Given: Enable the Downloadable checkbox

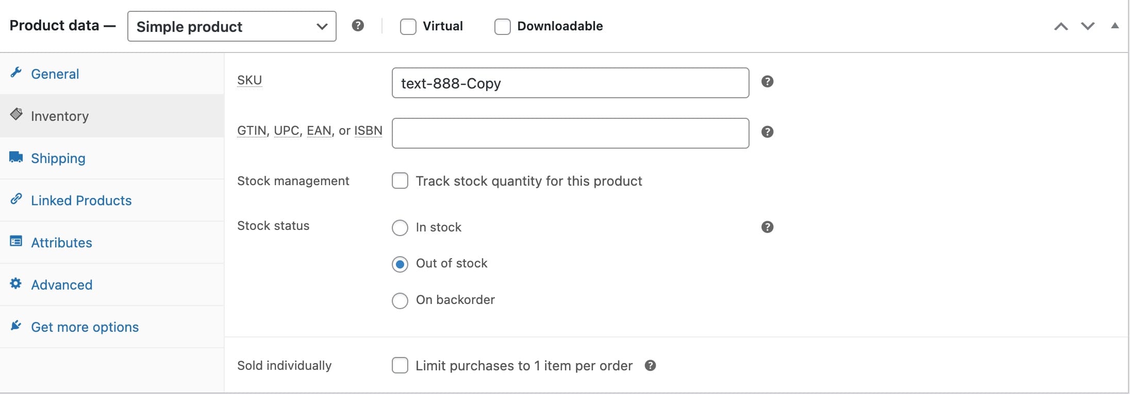Looking at the screenshot, I should 502,26.
